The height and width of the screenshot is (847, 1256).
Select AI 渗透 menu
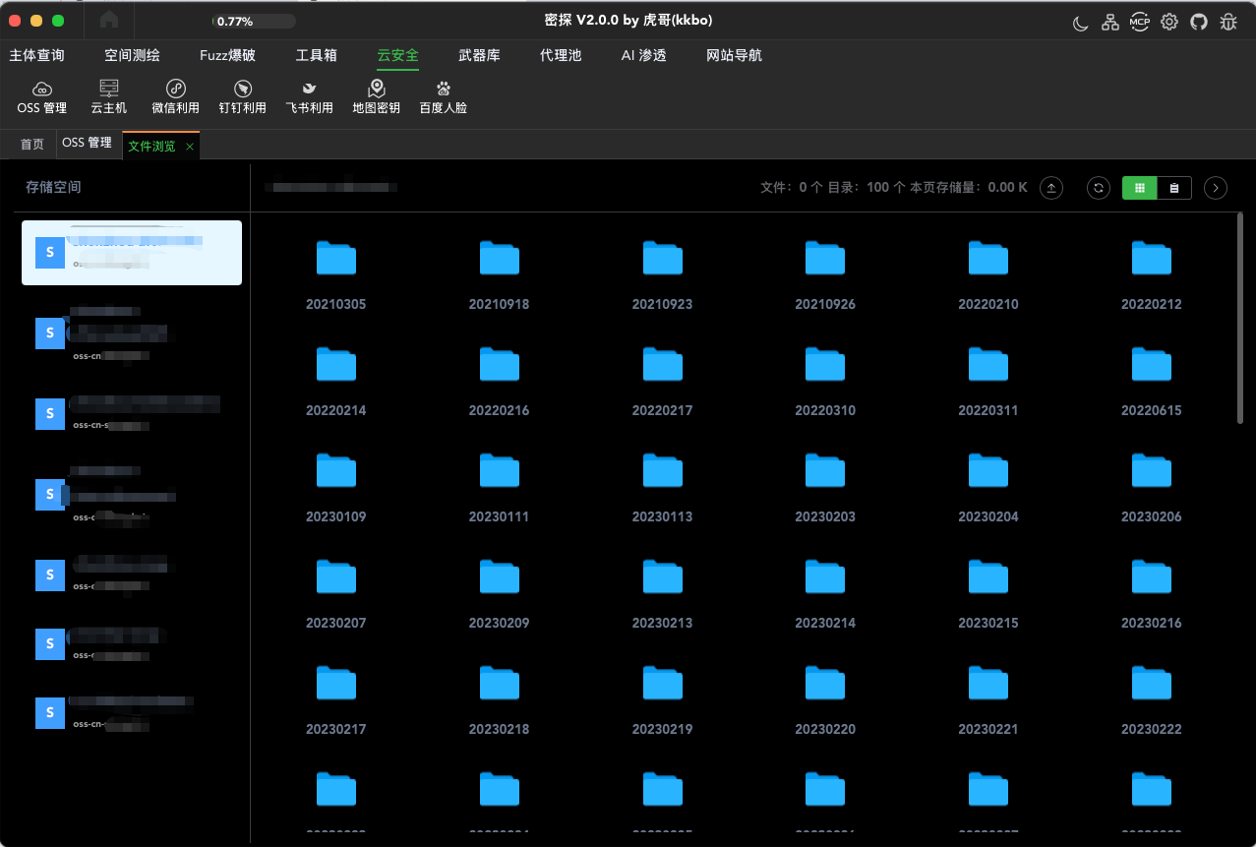pyautogui.click(x=644, y=56)
